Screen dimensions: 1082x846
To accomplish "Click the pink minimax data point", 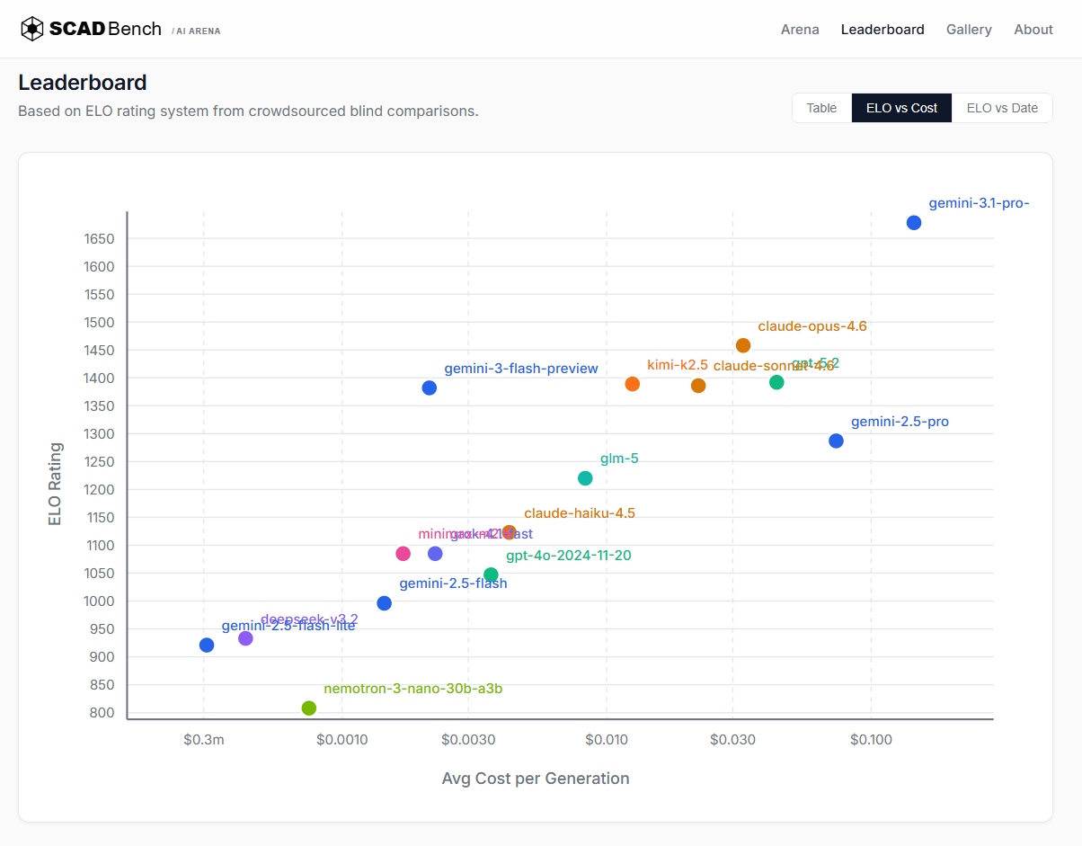I will pyautogui.click(x=403, y=554).
